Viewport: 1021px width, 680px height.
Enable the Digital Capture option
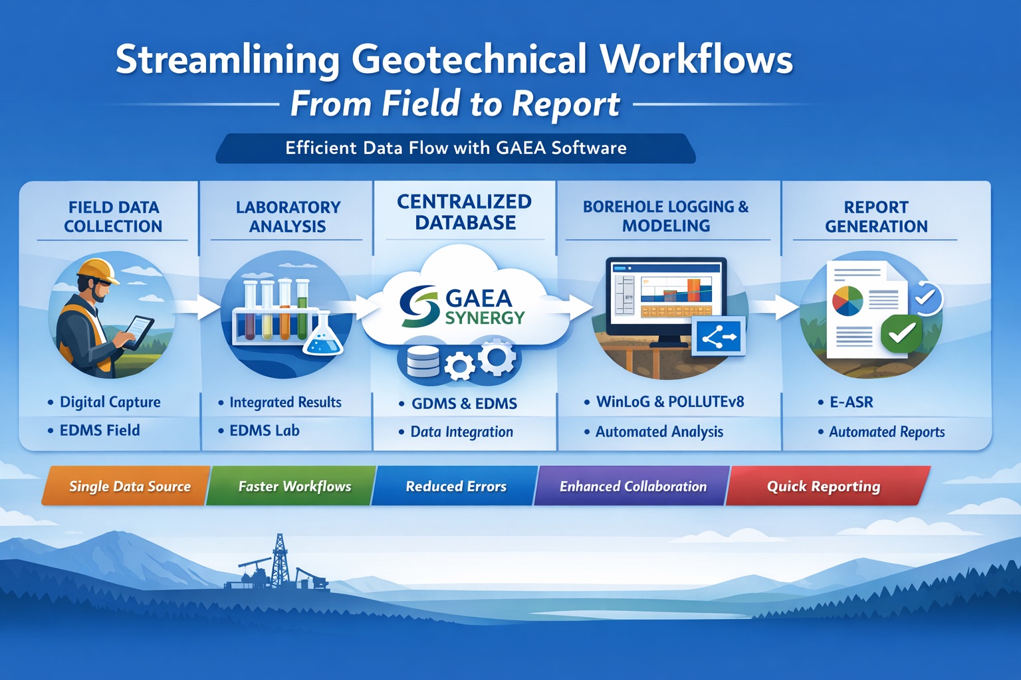pos(108,402)
